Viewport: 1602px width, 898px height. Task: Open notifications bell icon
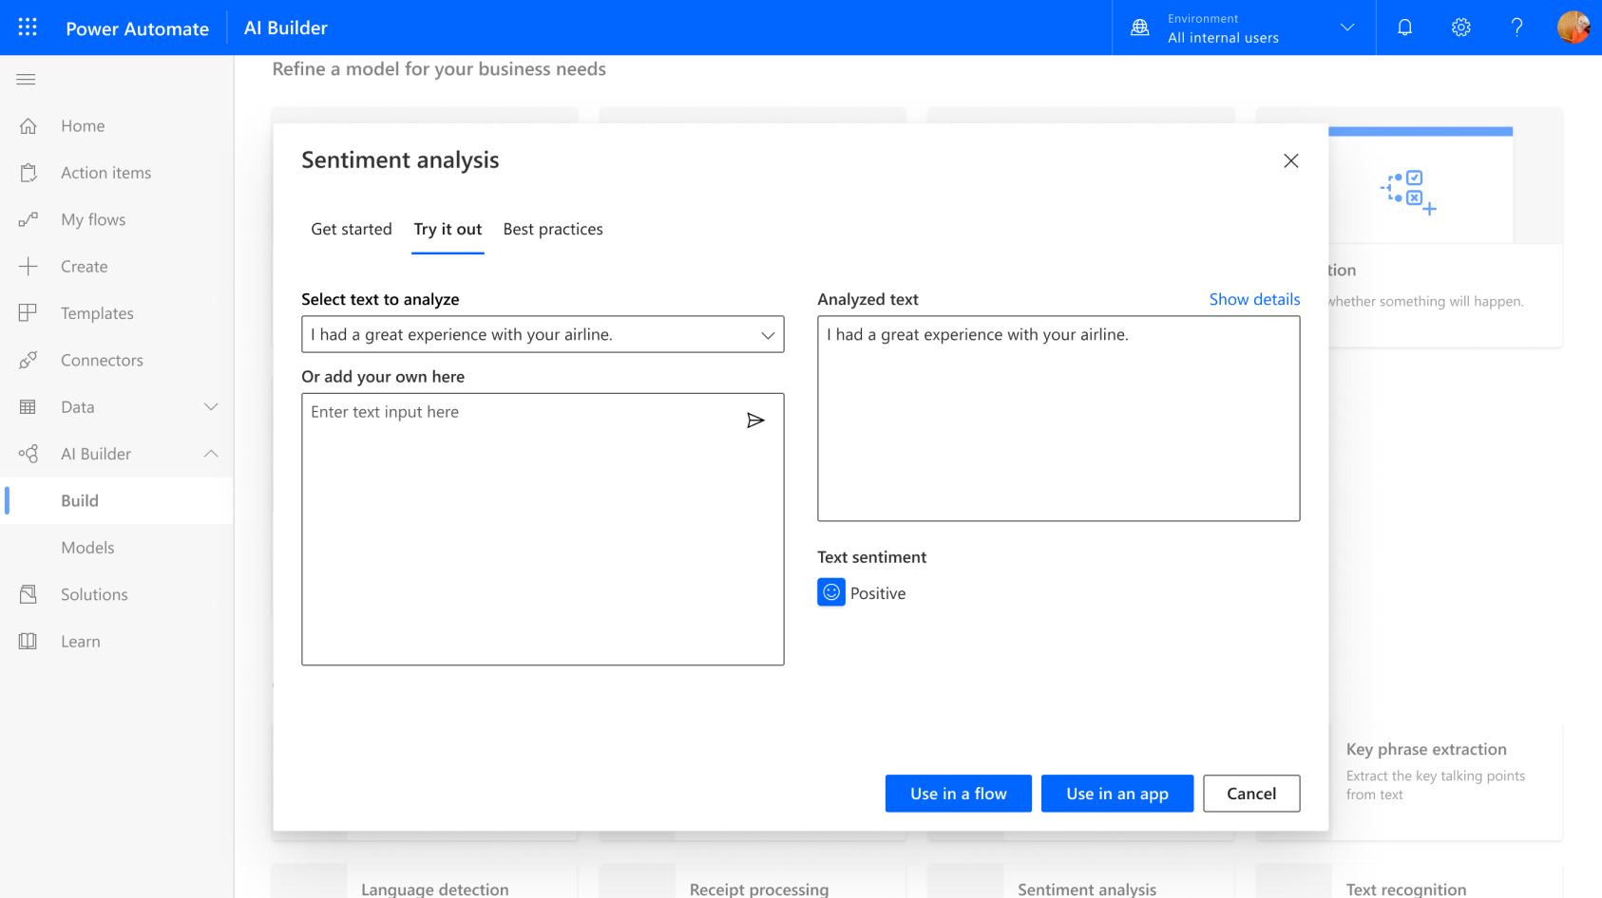click(x=1404, y=28)
